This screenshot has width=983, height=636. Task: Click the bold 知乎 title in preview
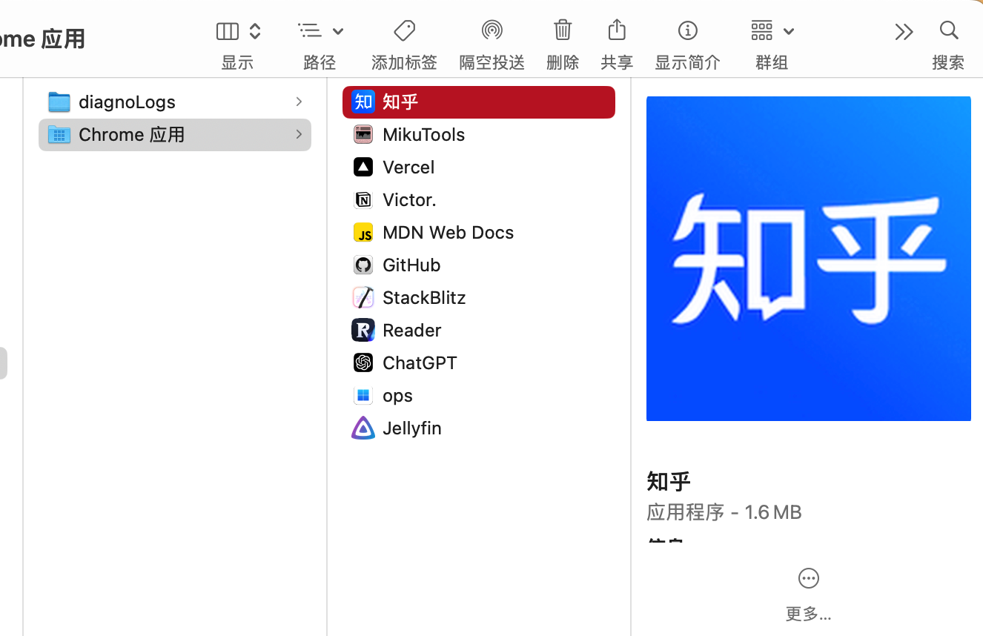pyautogui.click(x=669, y=481)
